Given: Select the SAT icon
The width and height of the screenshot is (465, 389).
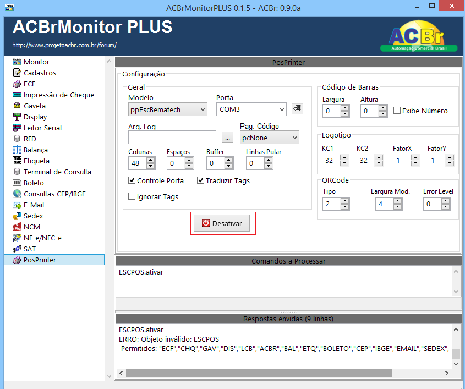Looking at the screenshot, I should coord(17,249).
